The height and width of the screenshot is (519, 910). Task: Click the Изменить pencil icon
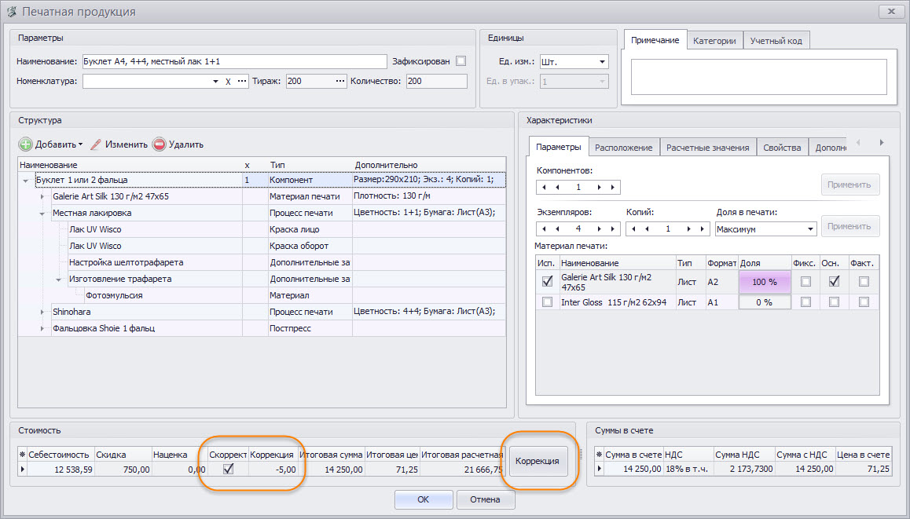(96, 144)
